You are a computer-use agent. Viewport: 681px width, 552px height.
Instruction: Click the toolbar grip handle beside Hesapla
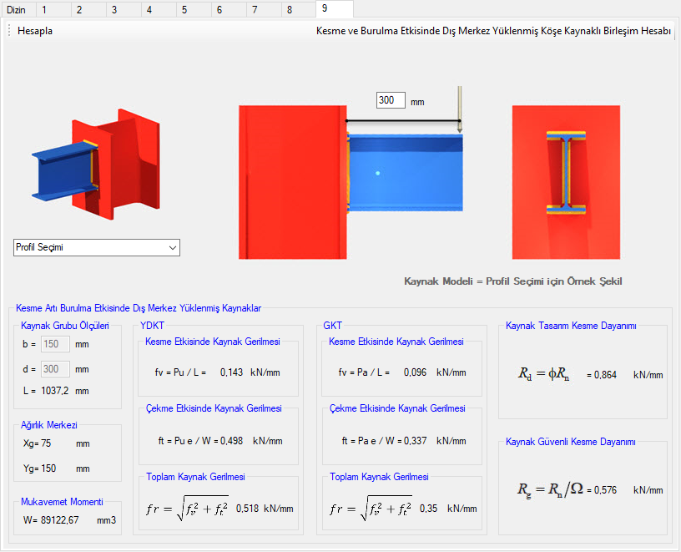9,31
